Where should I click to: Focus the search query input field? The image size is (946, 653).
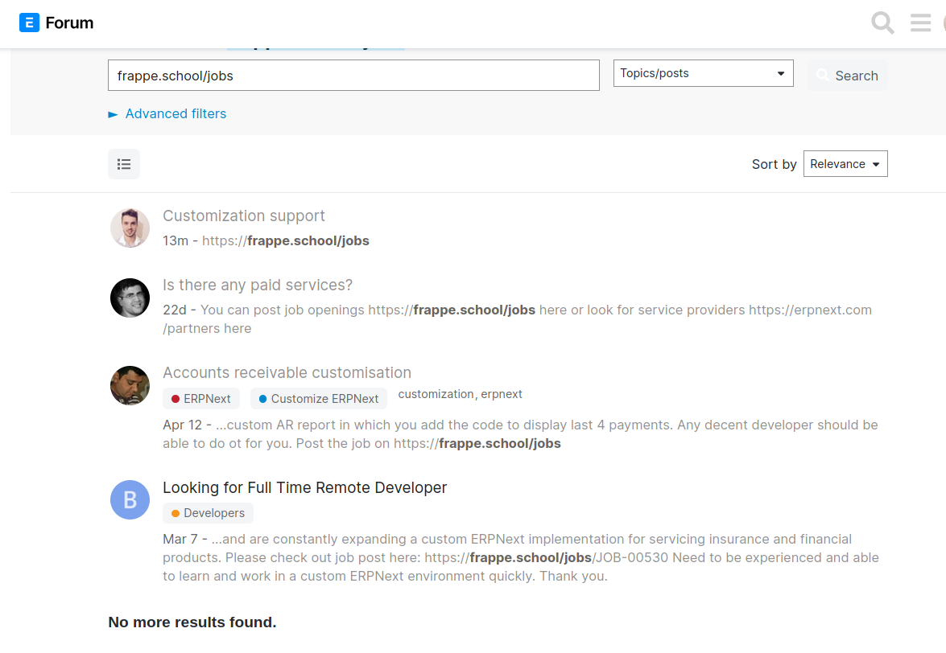tap(353, 76)
